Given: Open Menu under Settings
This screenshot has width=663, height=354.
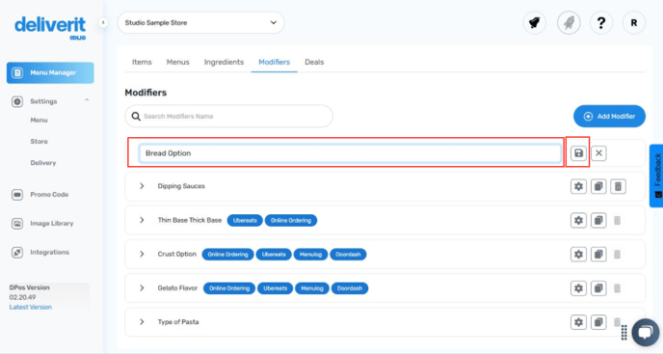Looking at the screenshot, I should click(x=39, y=121).
